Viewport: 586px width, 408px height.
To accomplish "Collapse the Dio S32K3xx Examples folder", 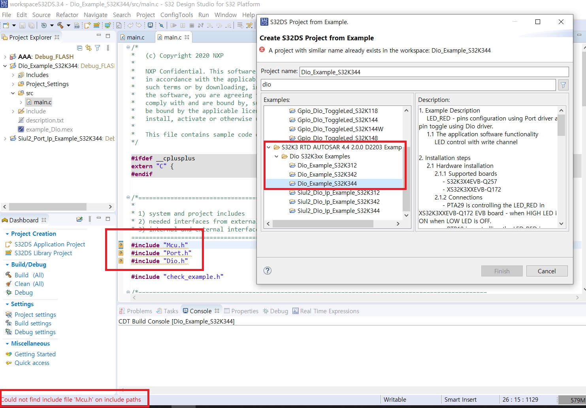I will coord(276,156).
